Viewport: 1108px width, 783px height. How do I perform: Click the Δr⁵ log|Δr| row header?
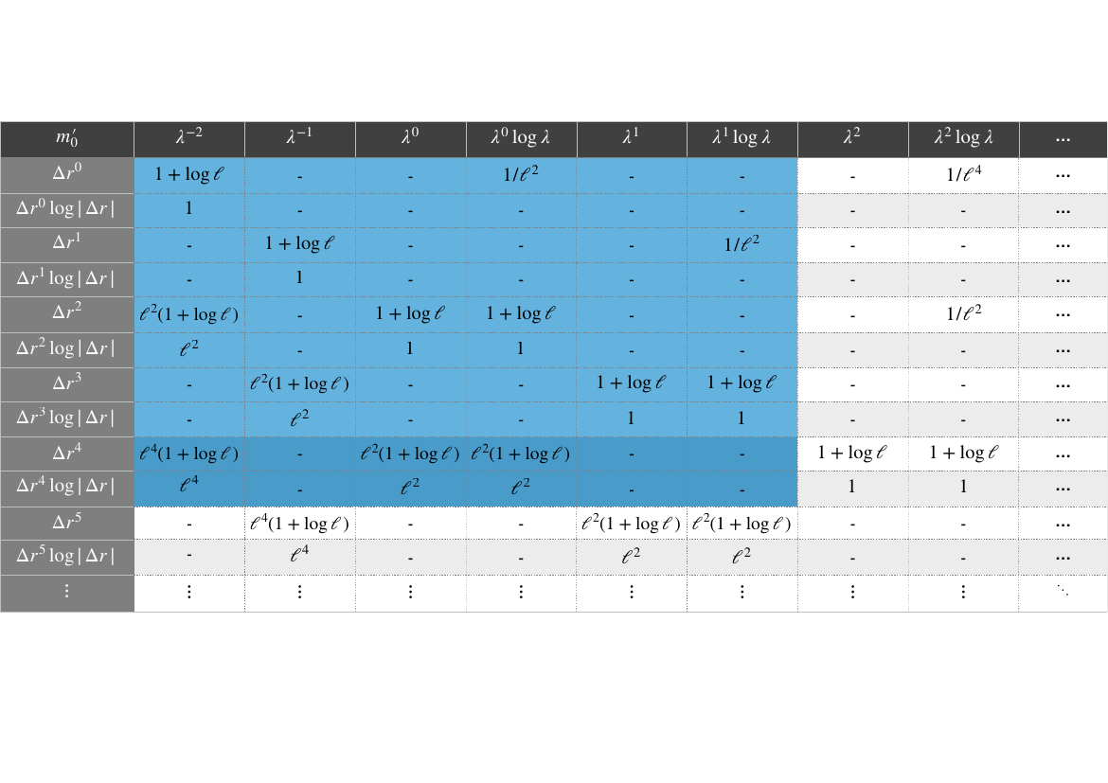click(x=67, y=558)
